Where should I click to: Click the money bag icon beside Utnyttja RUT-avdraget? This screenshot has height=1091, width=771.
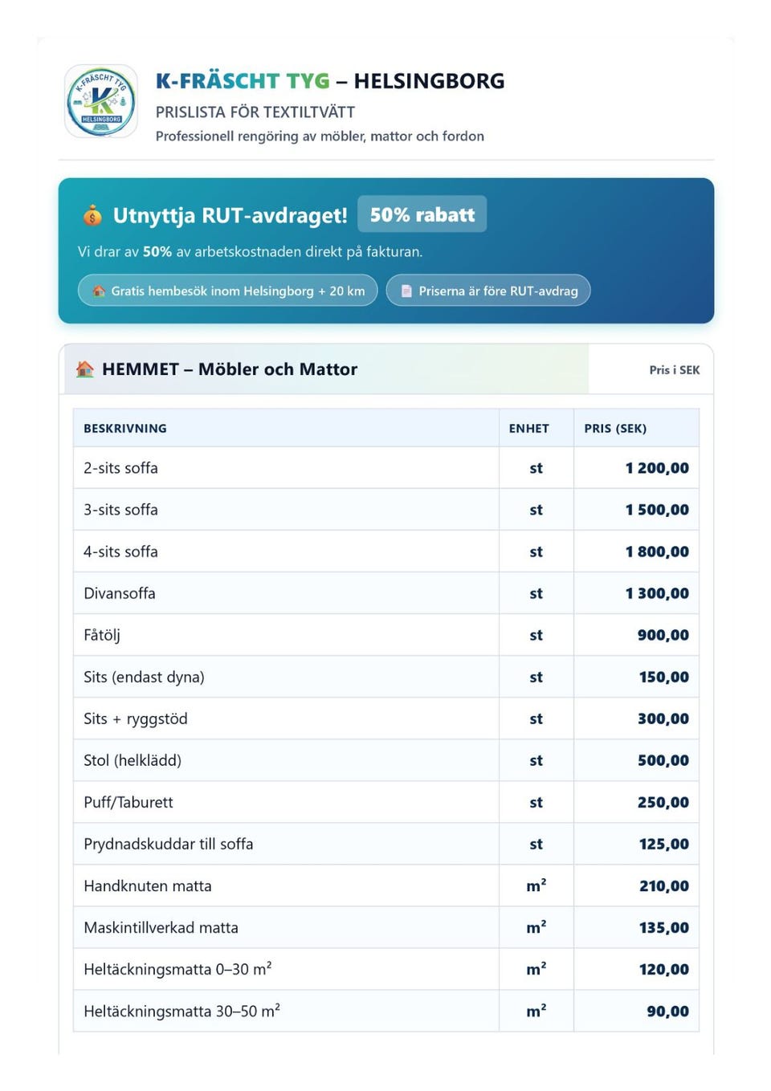(92, 215)
